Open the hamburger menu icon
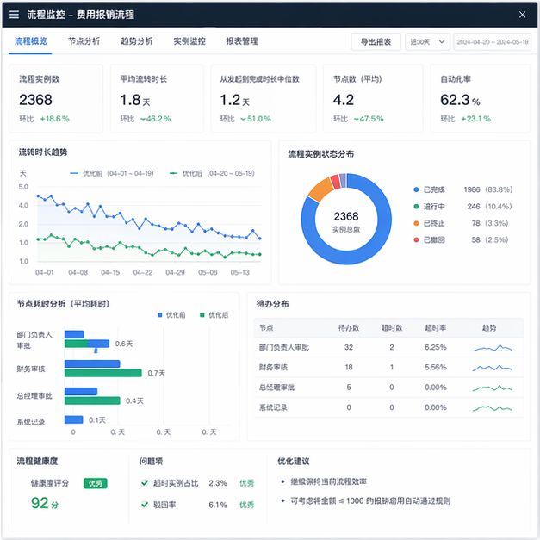Image resolution: width=540 pixels, height=540 pixels. point(14,15)
